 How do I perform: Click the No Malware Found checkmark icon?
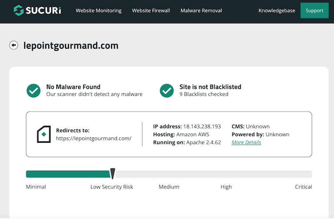point(33,91)
